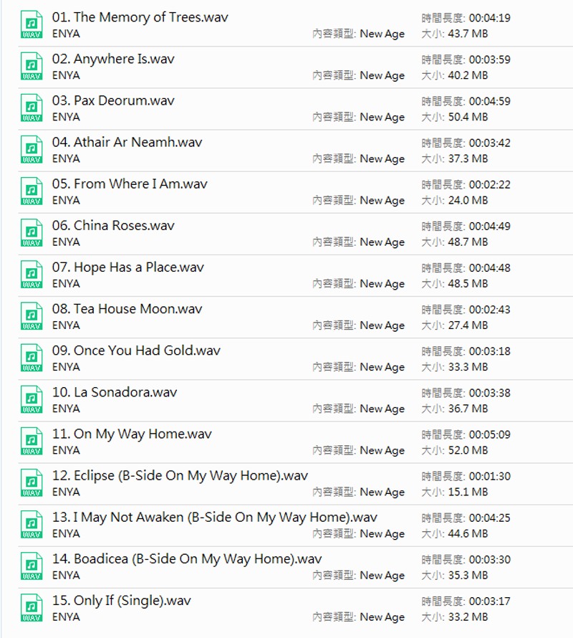573x638 pixels.
Task: Click the 00:04:19 duration of Memory of Trees
Action: (489, 18)
